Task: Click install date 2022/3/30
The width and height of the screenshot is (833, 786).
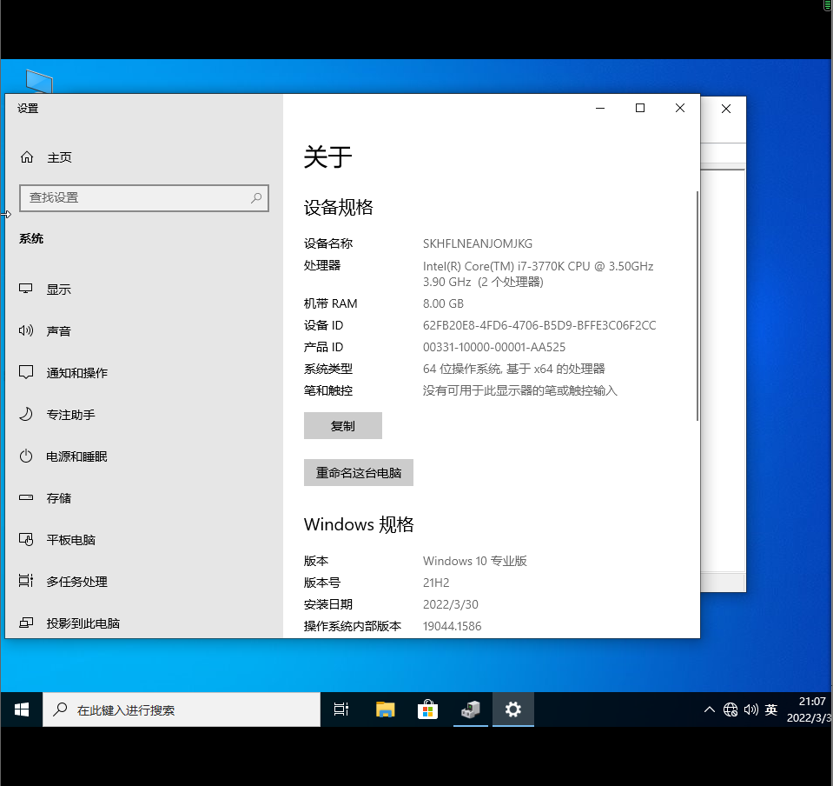Action: (x=451, y=604)
